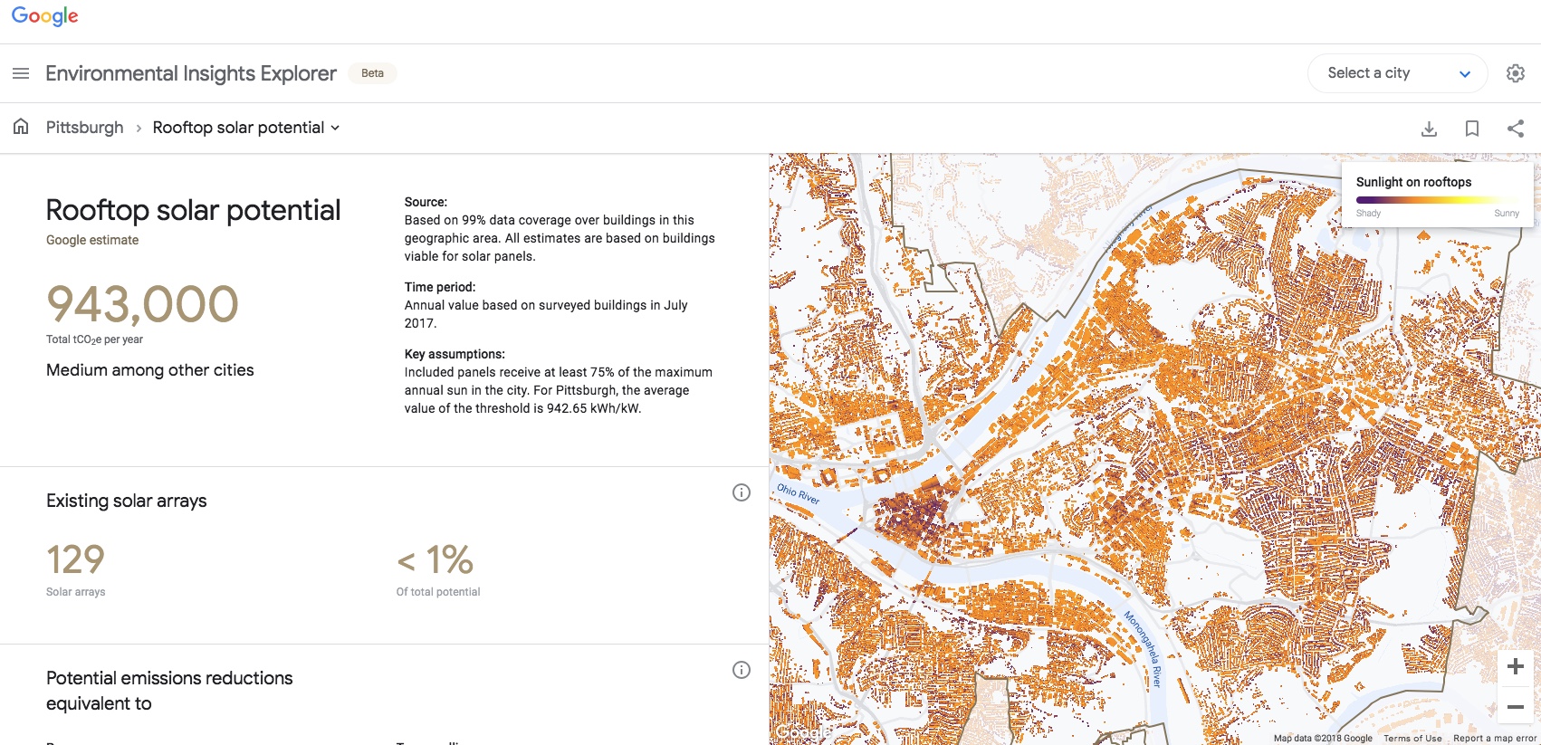Show info for Potential emissions reductions
Screen dimensions: 1541x745
[x=742, y=670]
